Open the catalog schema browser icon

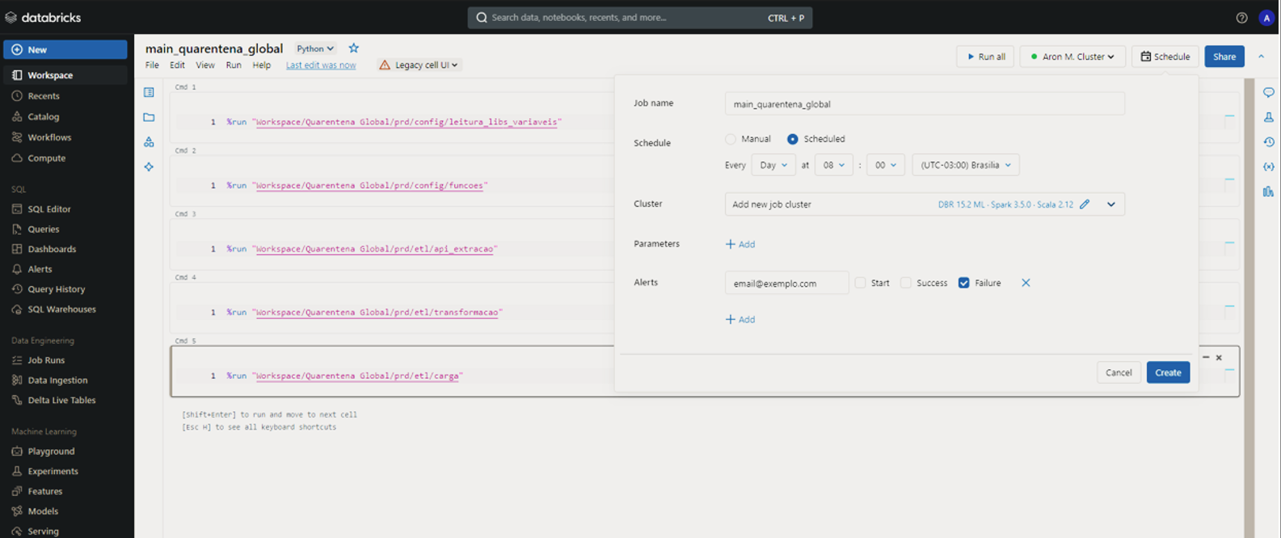(x=149, y=142)
